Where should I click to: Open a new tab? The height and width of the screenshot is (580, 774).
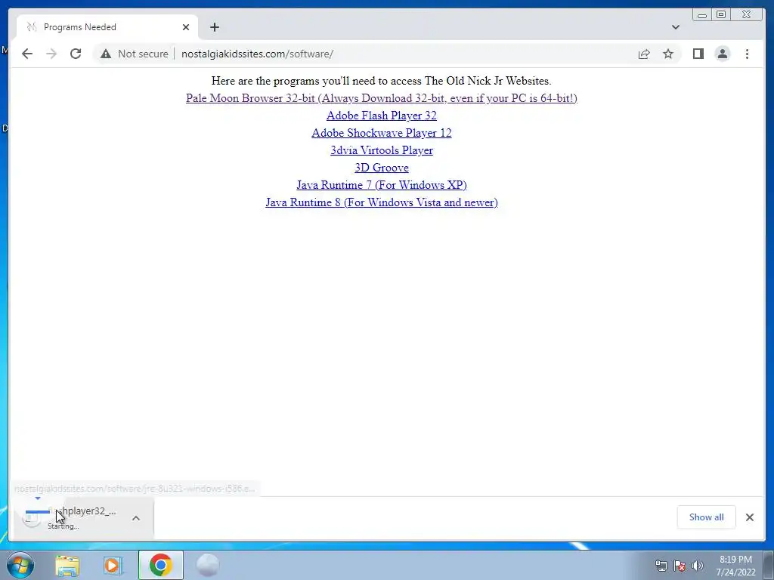214,27
